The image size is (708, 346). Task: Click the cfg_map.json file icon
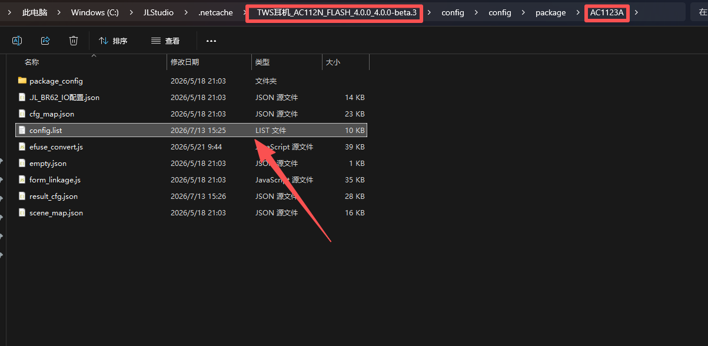click(22, 114)
